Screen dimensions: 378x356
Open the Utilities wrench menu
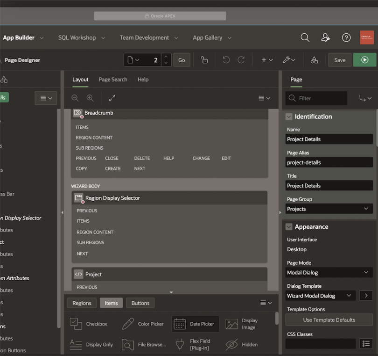[x=289, y=60]
